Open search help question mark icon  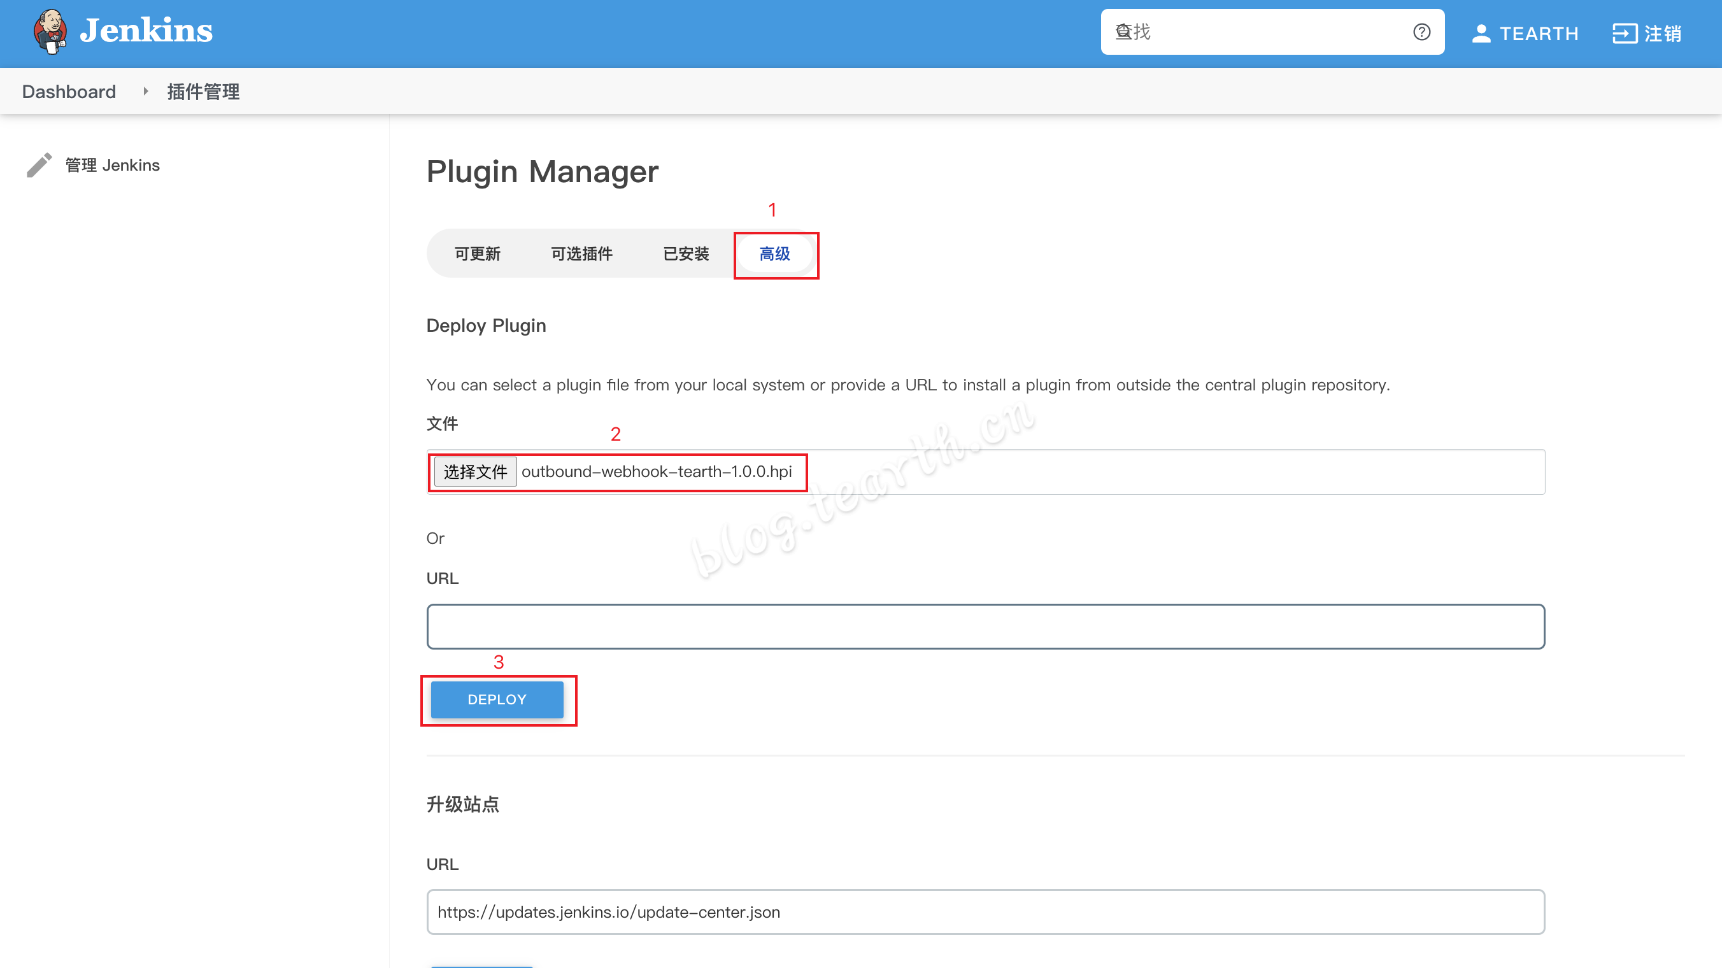pyautogui.click(x=1421, y=32)
